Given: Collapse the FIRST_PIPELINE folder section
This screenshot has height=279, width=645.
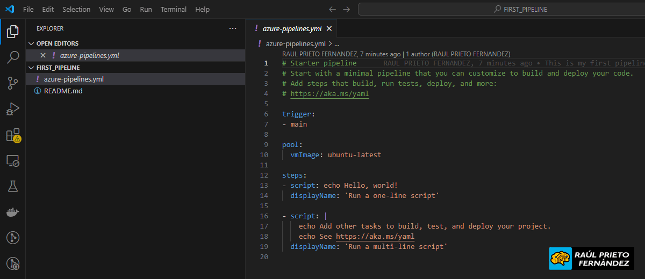Looking at the screenshot, I should [x=31, y=68].
